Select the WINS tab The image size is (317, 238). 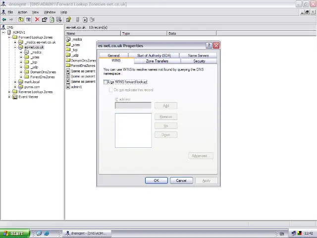coord(116,60)
